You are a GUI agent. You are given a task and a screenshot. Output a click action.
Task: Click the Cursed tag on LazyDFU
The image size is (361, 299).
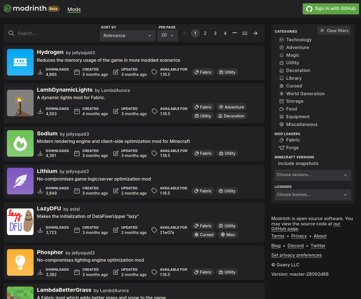coord(204,235)
